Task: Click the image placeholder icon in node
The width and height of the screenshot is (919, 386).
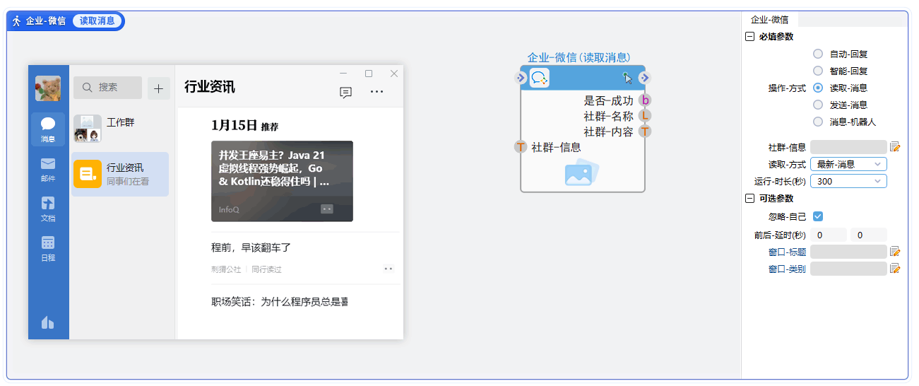Action: pos(582,172)
